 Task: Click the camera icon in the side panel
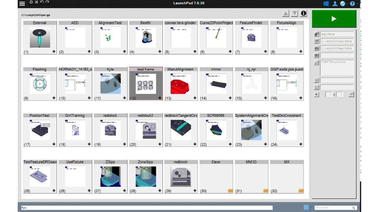click(x=316, y=48)
